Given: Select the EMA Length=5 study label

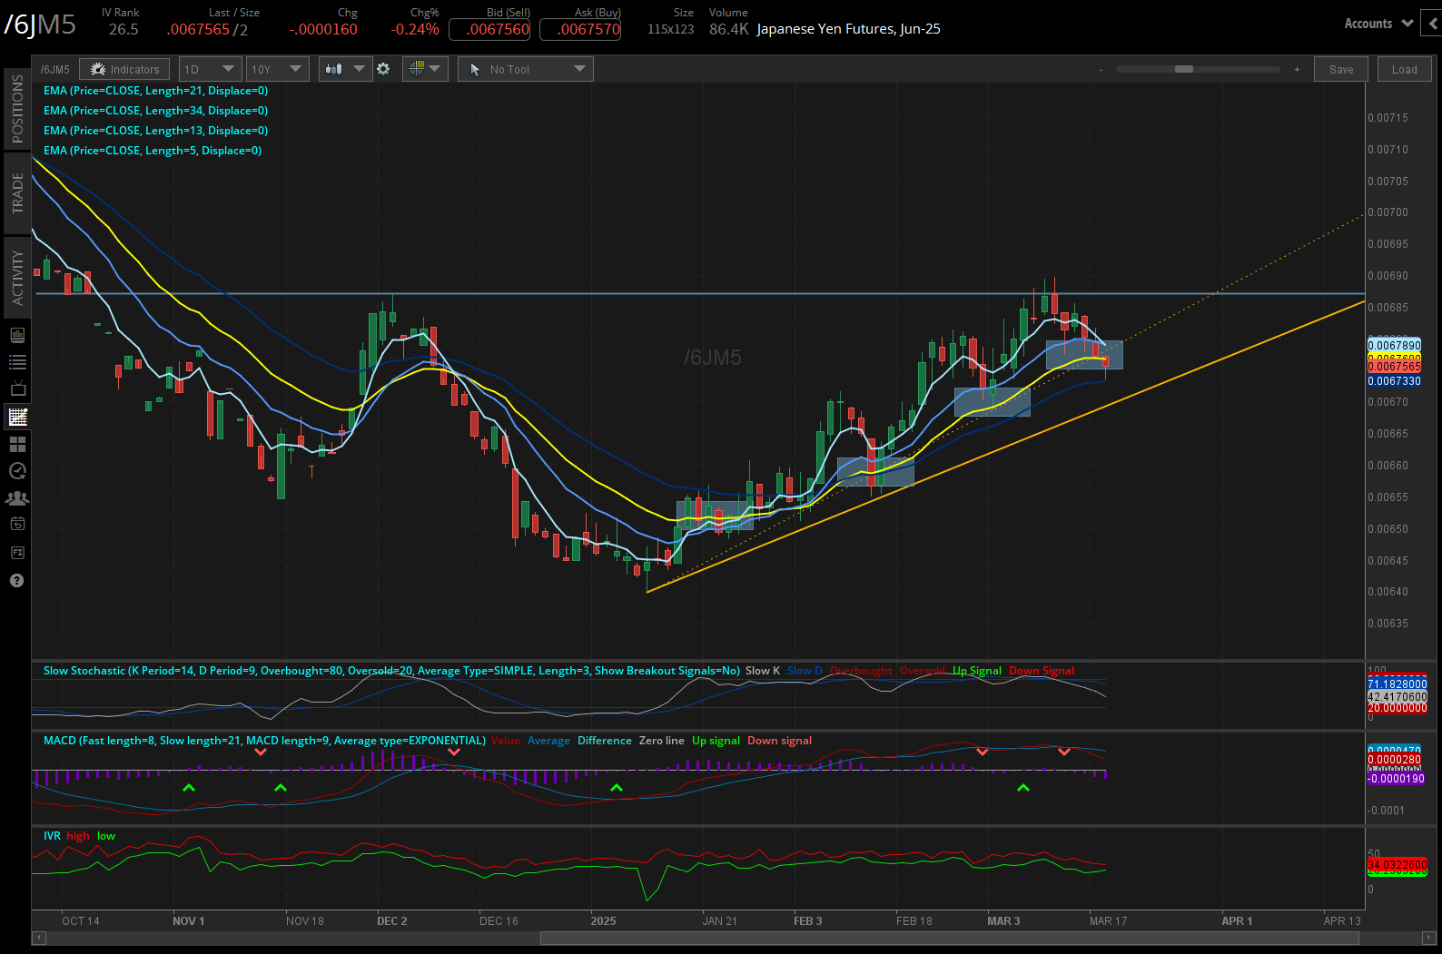Looking at the screenshot, I should [x=153, y=151].
